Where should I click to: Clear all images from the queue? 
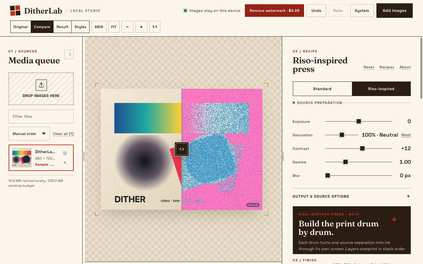pos(63,134)
